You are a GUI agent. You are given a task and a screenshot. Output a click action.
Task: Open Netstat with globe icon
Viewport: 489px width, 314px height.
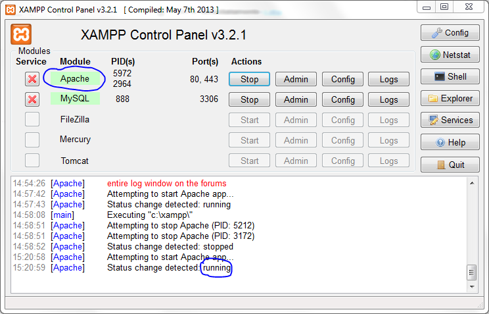click(x=450, y=55)
